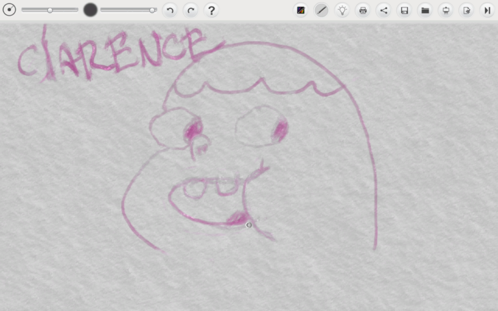Click the left end of the first slider track

(x=24, y=10)
